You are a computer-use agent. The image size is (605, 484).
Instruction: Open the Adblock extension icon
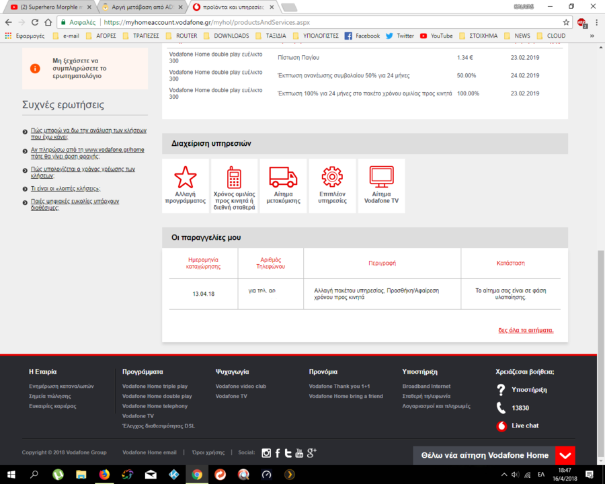[x=582, y=23]
